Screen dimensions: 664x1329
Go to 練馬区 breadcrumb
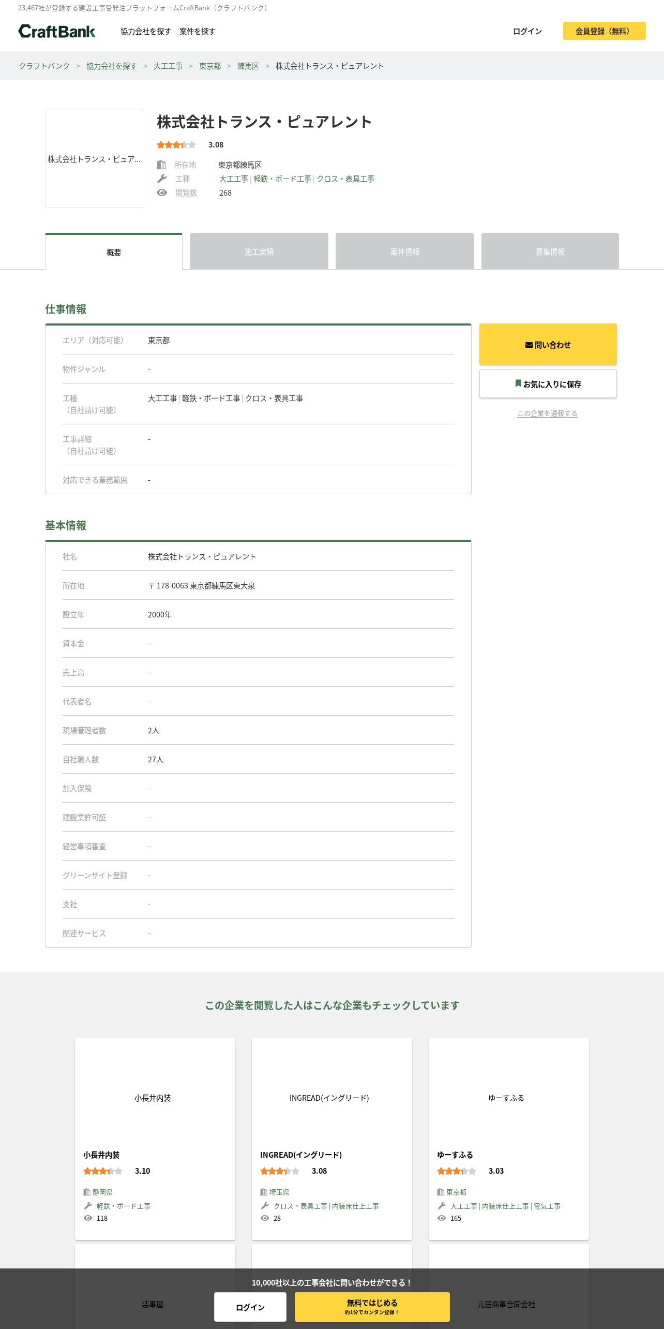(x=248, y=66)
